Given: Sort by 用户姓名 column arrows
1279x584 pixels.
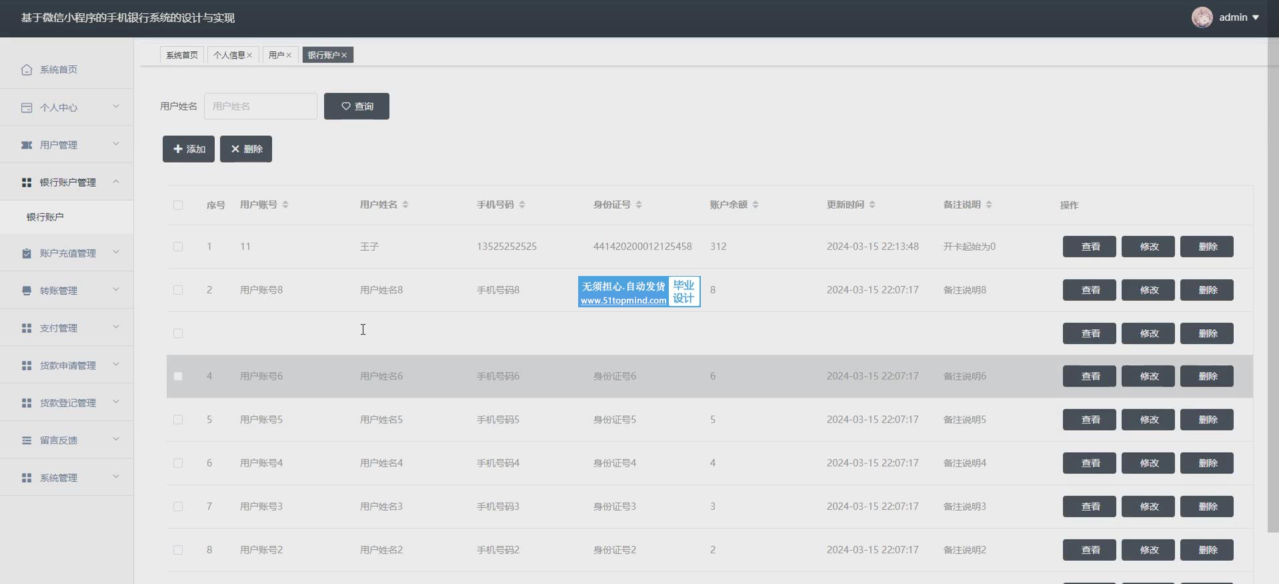Looking at the screenshot, I should pos(405,205).
